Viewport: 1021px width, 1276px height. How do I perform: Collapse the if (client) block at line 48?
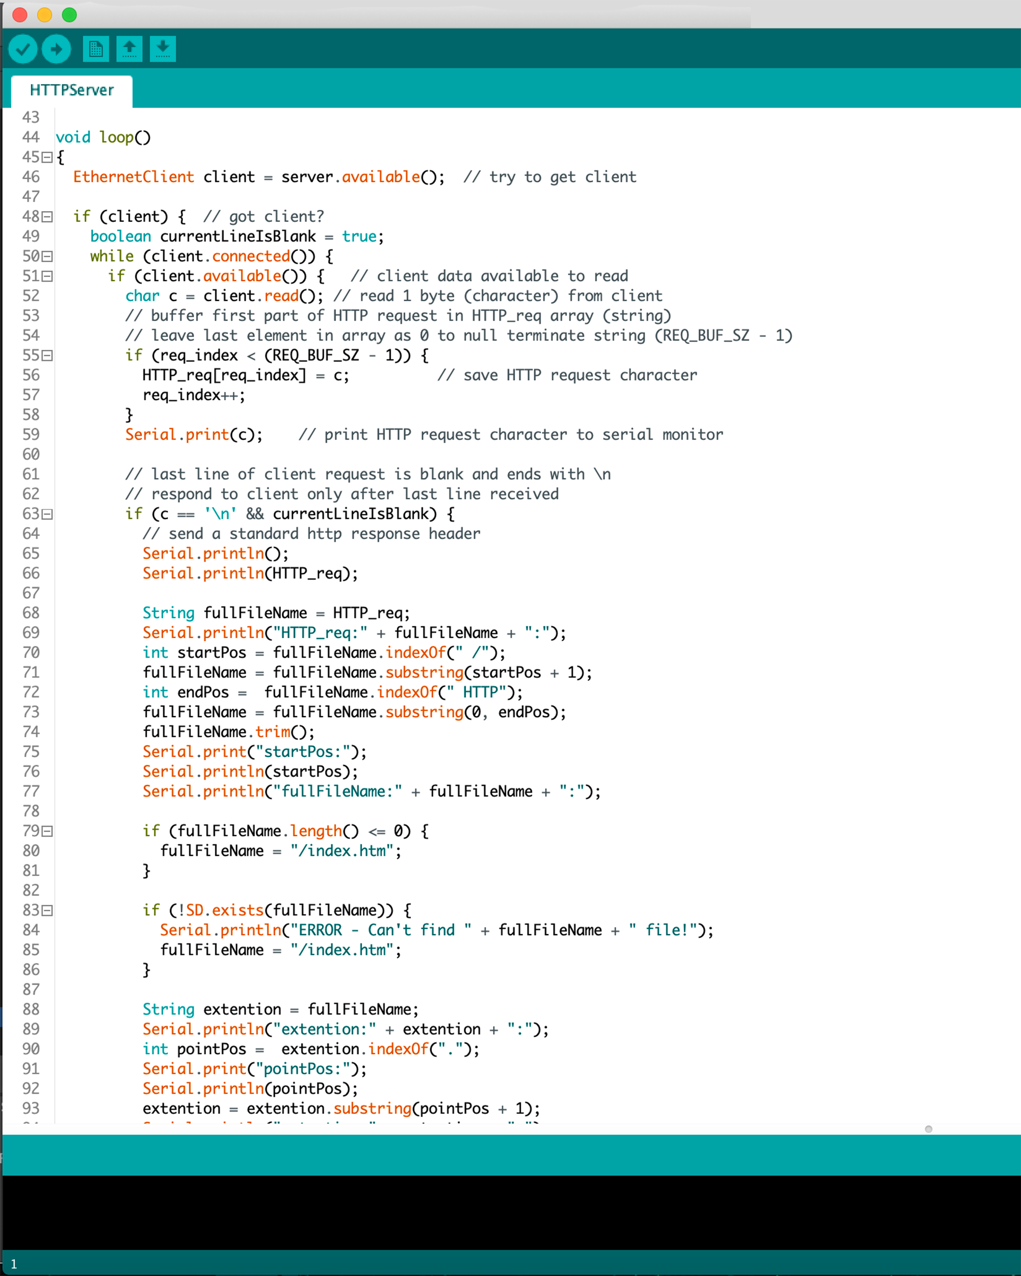coord(47,216)
